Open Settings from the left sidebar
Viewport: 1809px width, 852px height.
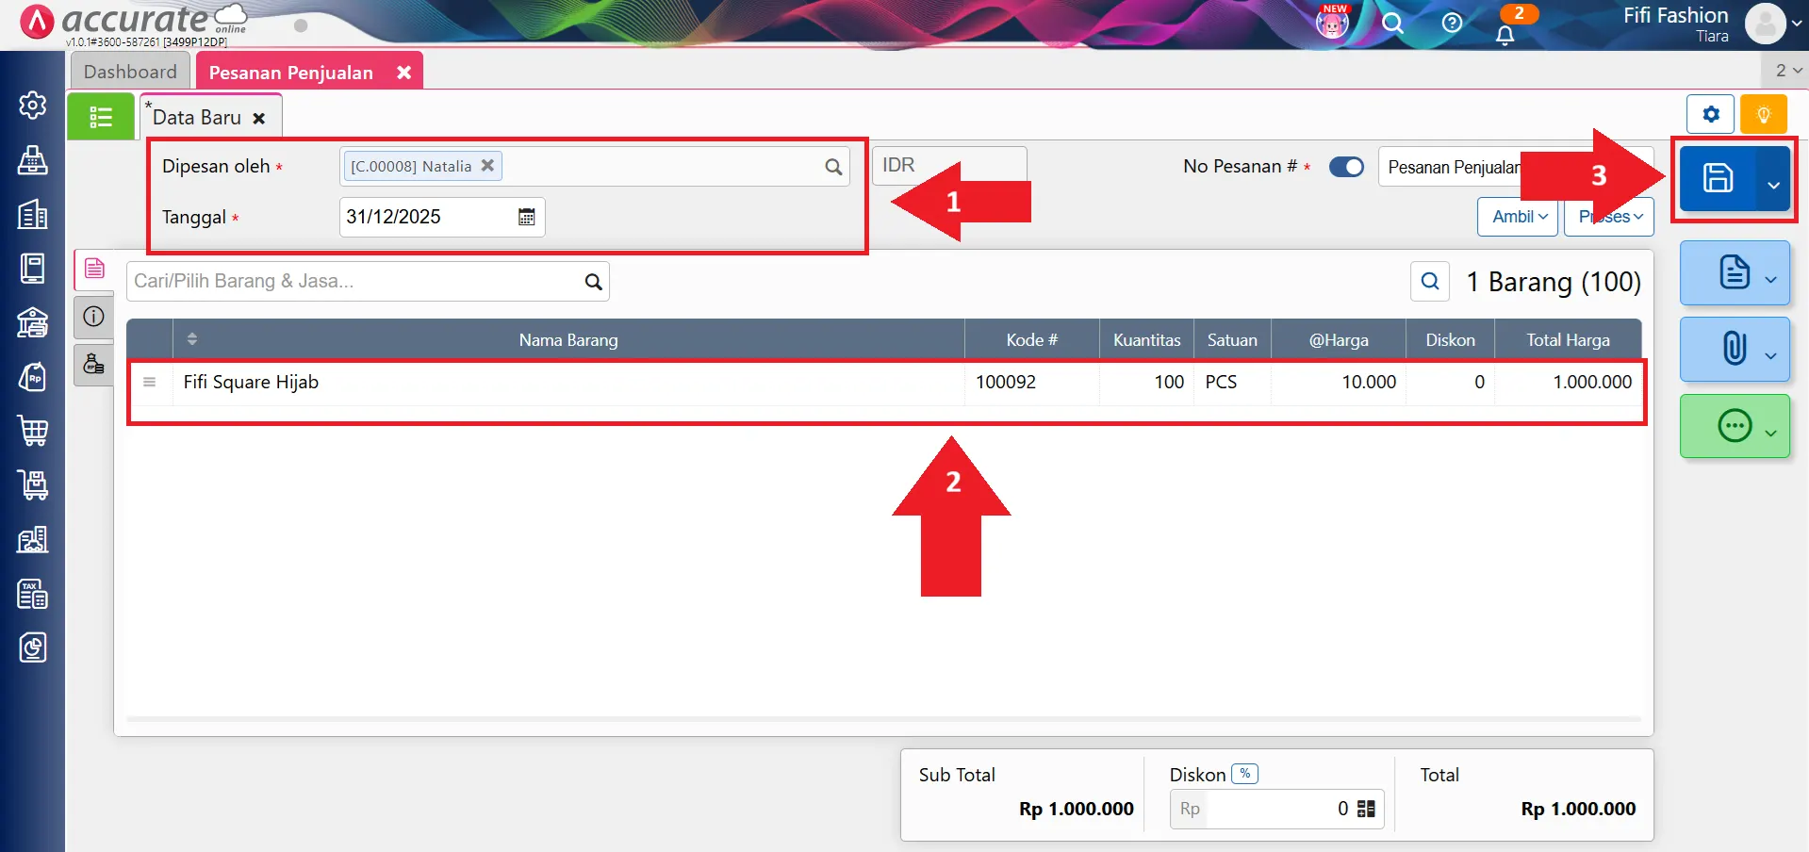click(33, 106)
